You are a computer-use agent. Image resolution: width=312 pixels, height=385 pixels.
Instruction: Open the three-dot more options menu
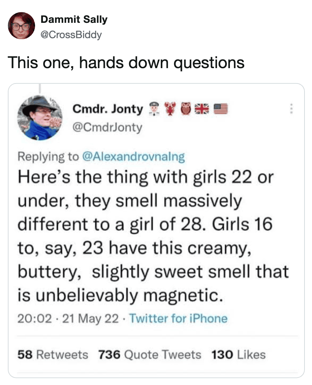click(291, 109)
